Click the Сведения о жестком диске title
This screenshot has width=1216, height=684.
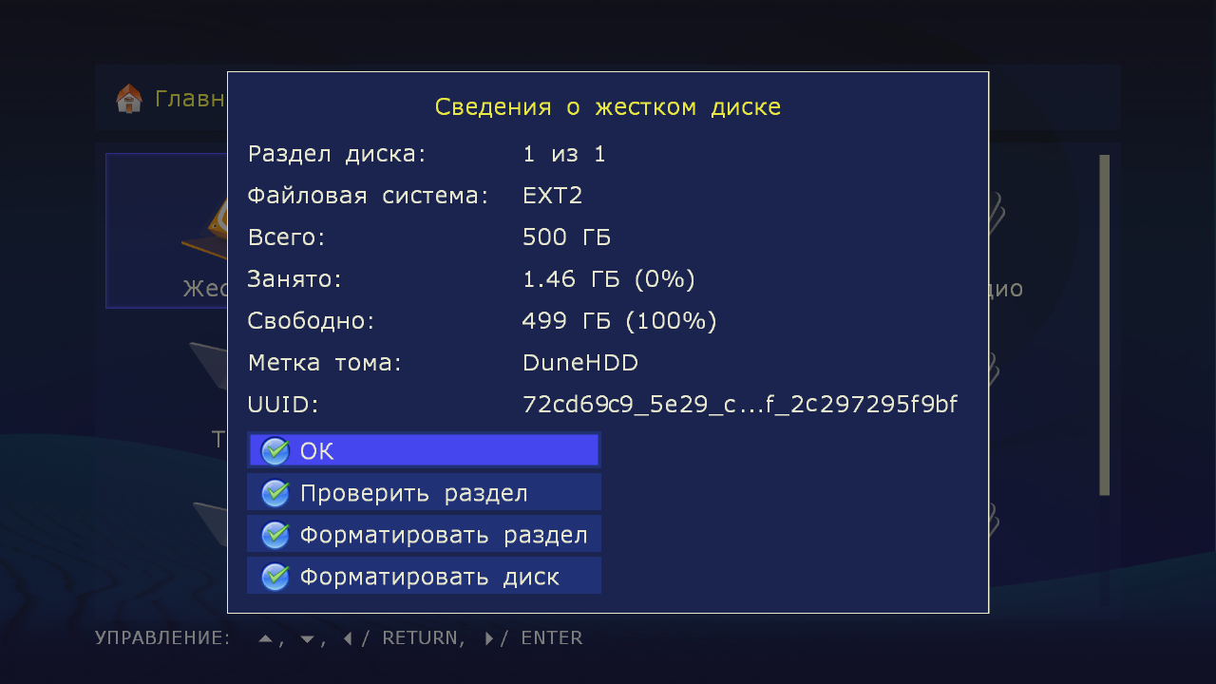608,106
